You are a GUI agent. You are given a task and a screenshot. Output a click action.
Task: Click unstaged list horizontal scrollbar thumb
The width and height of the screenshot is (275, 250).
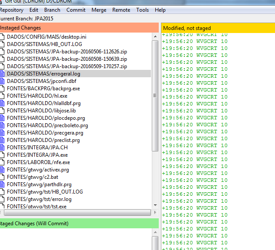(x=77, y=212)
